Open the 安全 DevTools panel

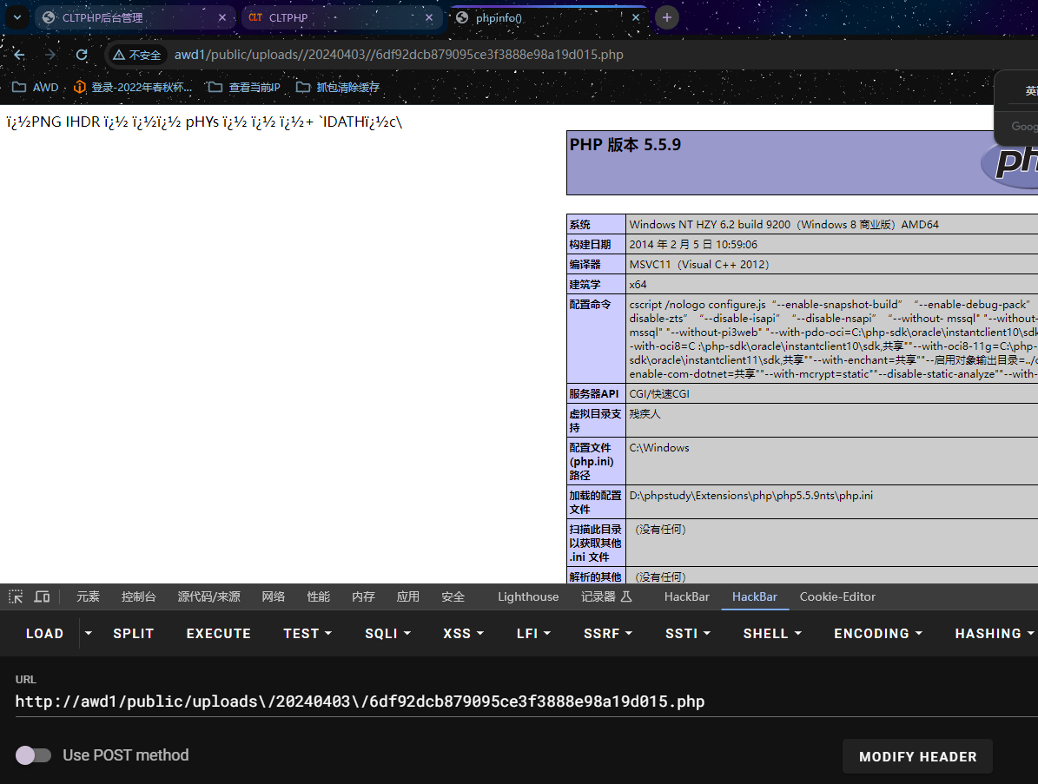pyautogui.click(x=453, y=596)
